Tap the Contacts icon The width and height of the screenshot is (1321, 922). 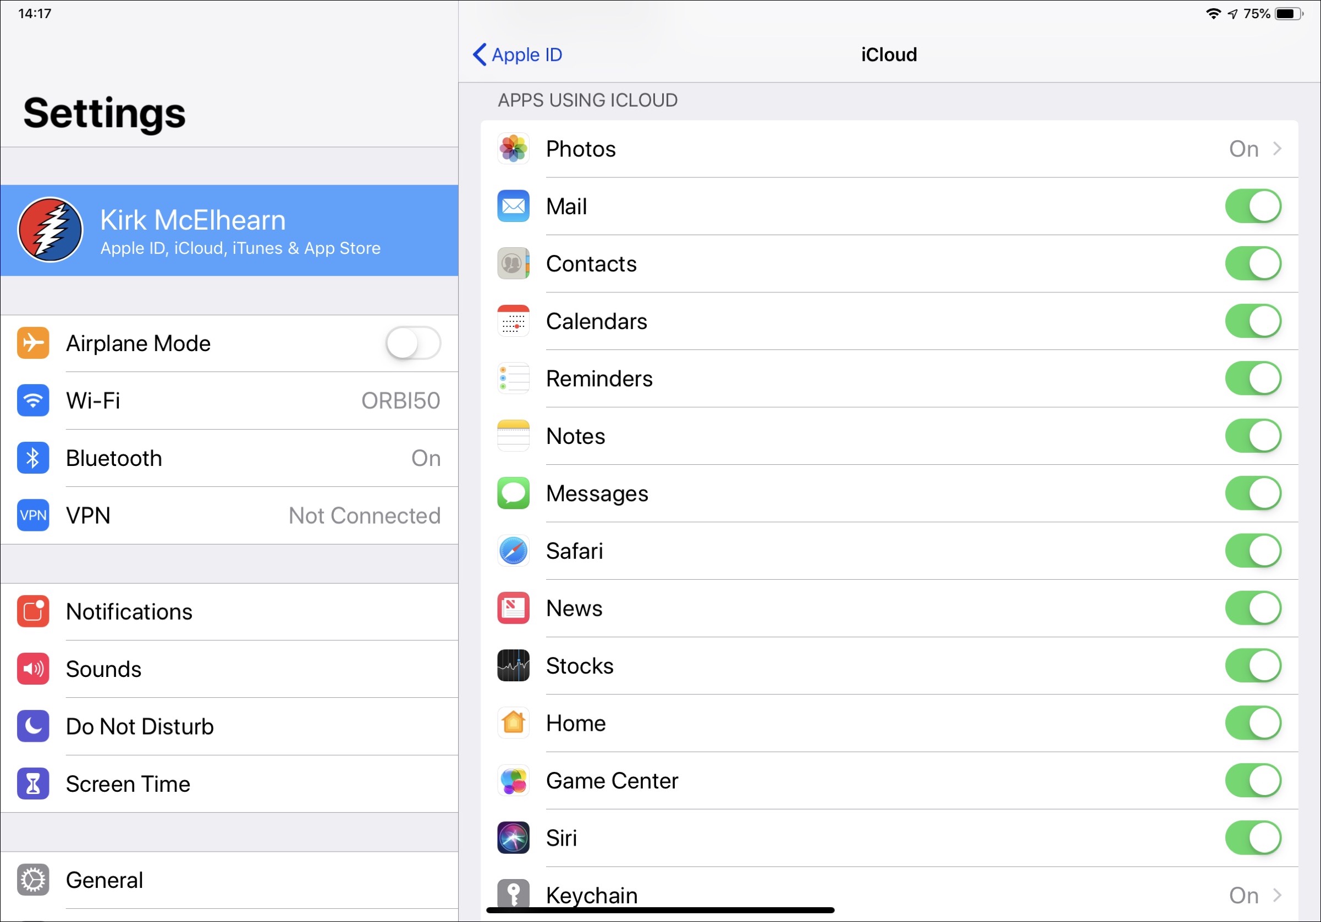[x=513, y=263]
